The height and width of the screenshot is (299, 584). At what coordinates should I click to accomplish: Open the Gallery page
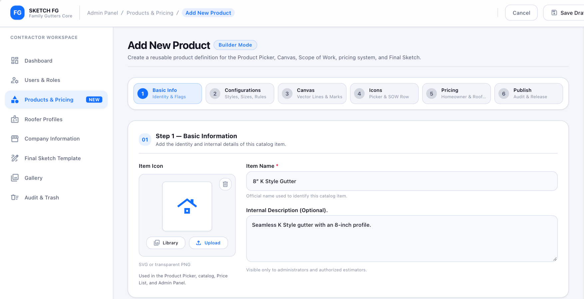(x=56, y=178)
